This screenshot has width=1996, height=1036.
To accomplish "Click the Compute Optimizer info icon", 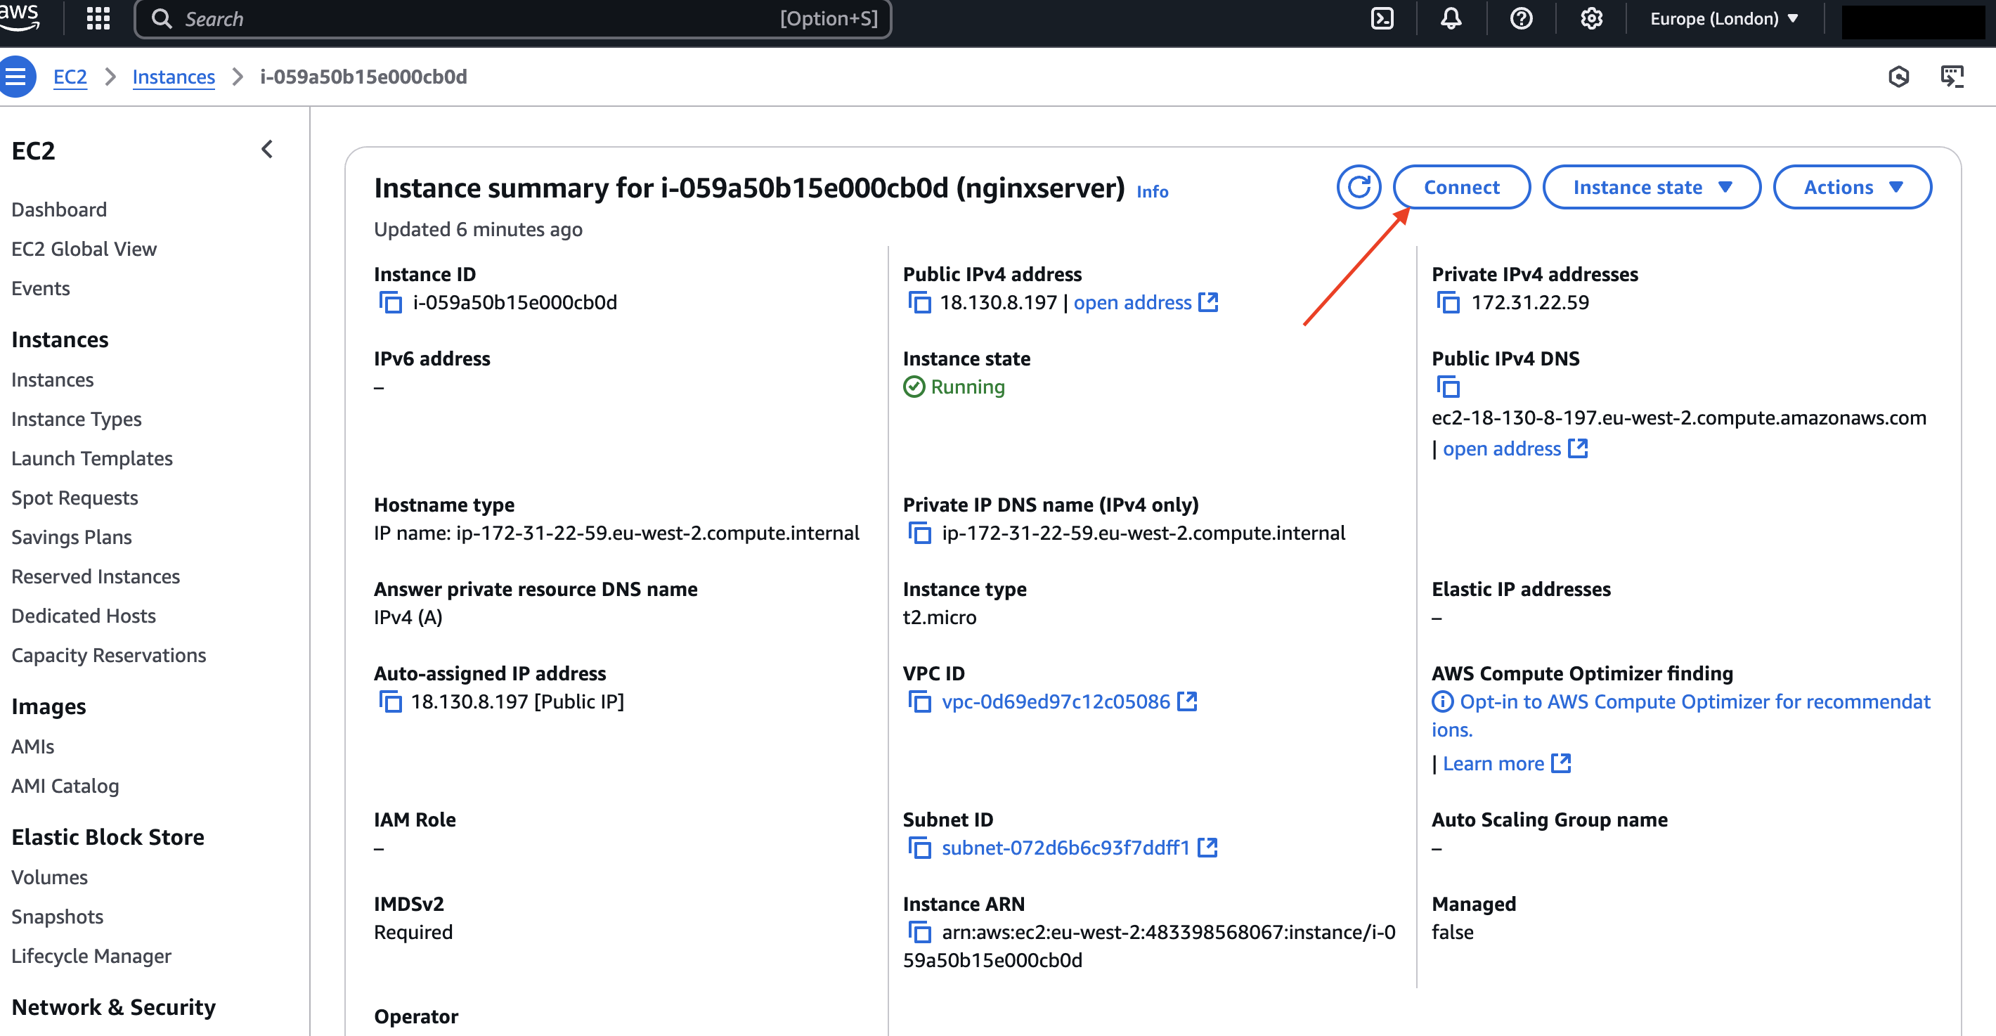I will (x=1442, y=702).
